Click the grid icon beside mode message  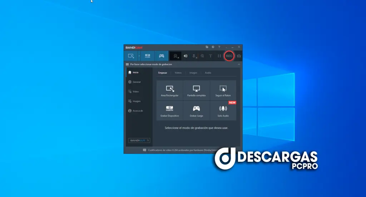(x=127, y=64)
